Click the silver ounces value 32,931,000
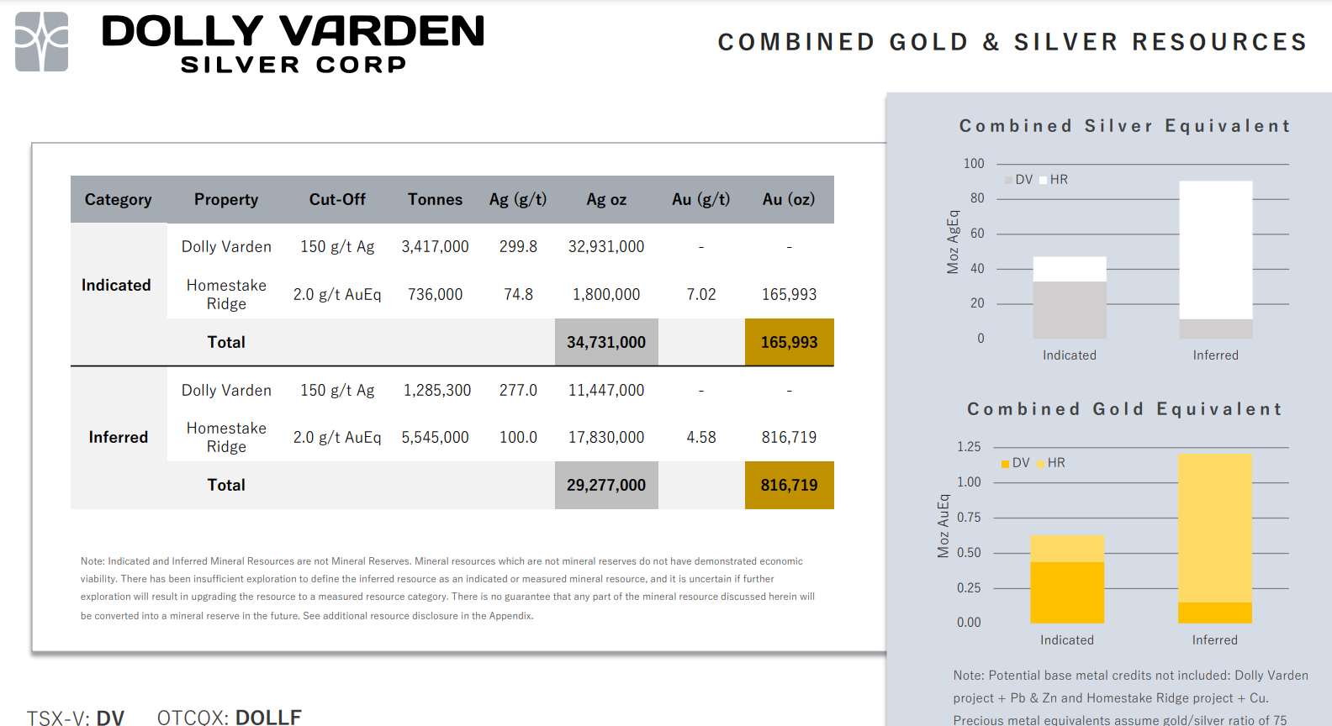Viewport: 1332px width, 726px height. (x=606, y=247)
